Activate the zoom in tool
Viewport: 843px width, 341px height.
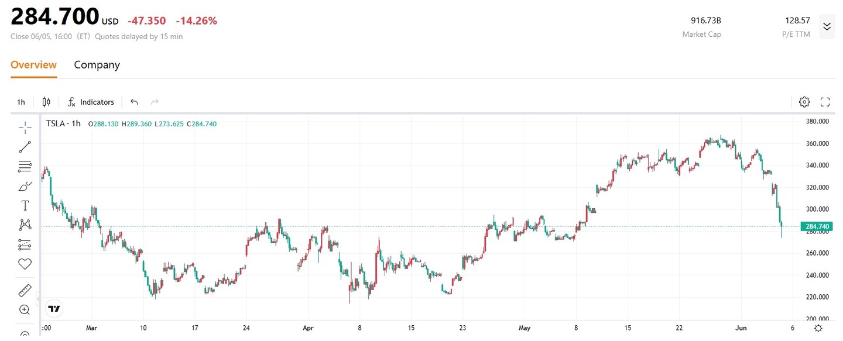tap(25, 309)
